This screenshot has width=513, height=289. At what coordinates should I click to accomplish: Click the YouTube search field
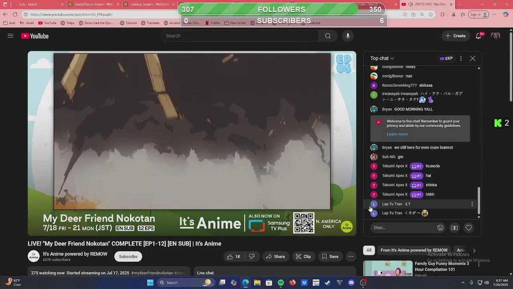click(240, 36)
